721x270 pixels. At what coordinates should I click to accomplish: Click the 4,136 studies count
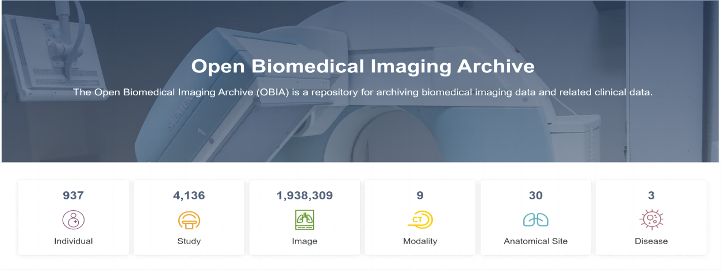(x=189, y=196)
